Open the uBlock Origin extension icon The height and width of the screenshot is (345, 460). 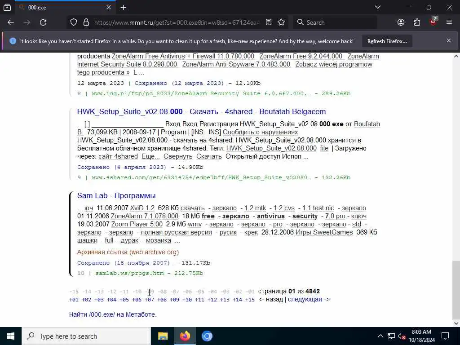pyautogui.click(x=433, y=22)
